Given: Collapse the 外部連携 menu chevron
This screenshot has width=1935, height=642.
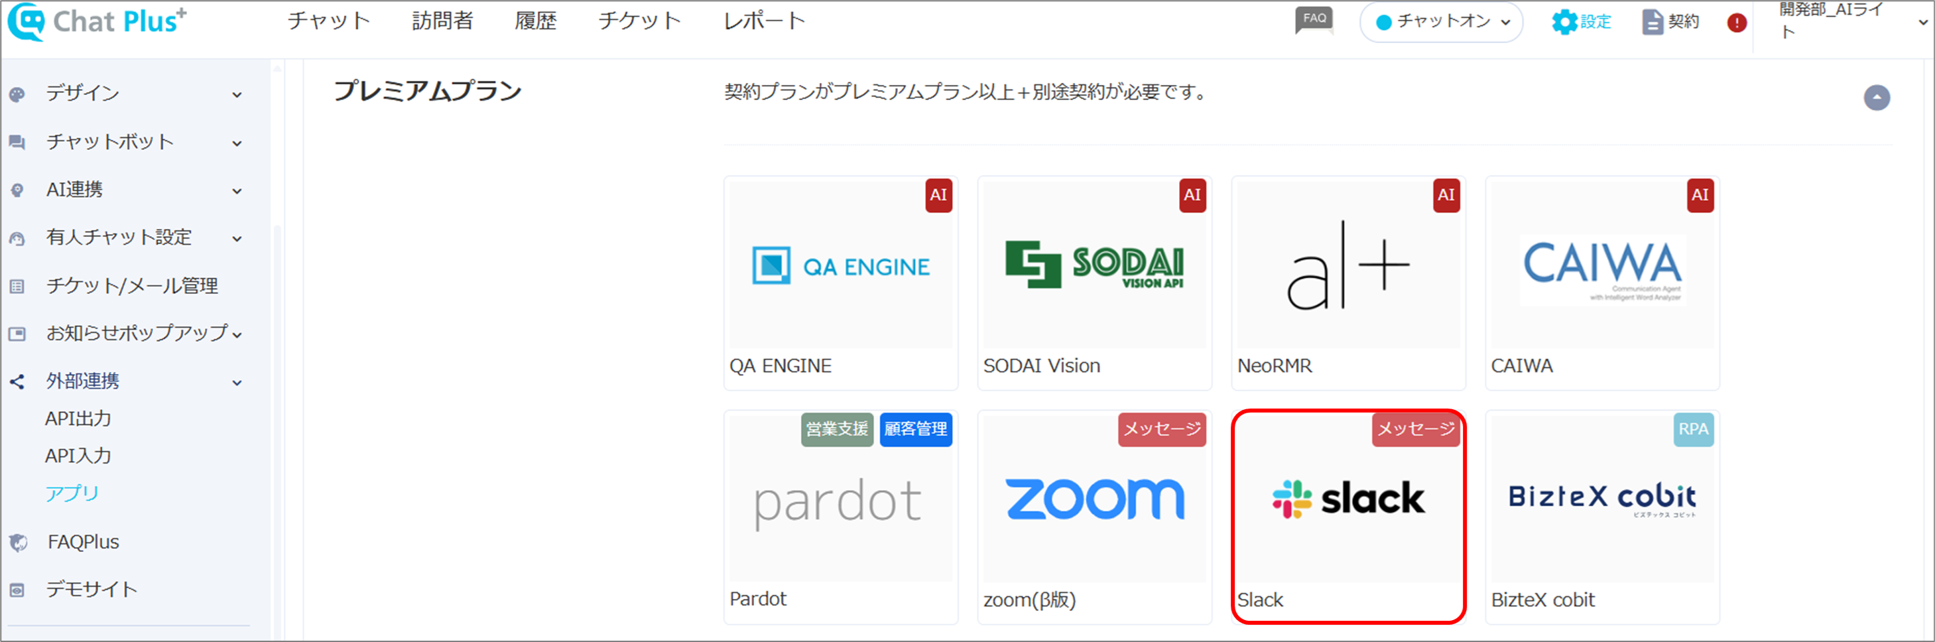Looking at the screenshot, I should pos(237,382).
